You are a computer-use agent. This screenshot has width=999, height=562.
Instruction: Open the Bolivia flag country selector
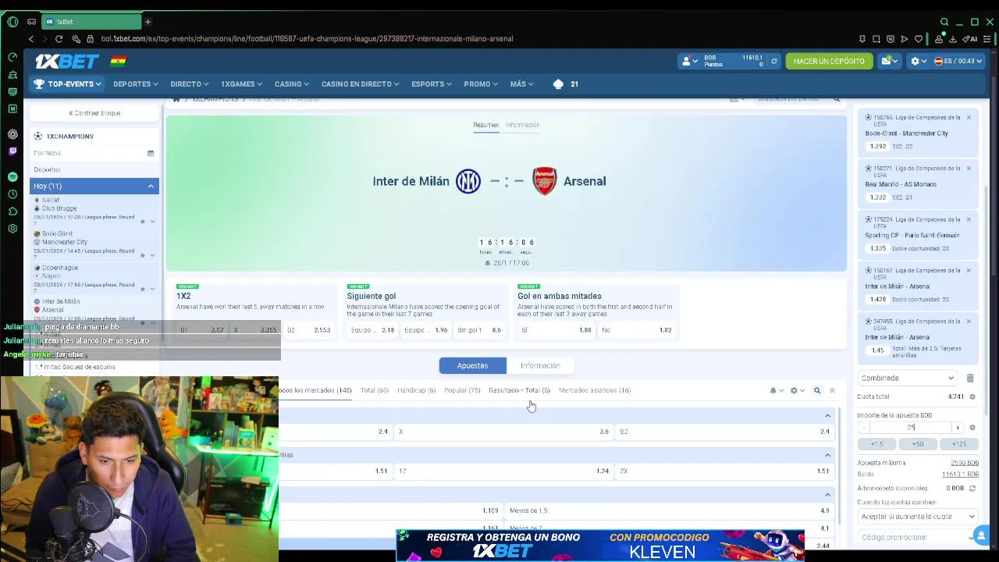118,61
